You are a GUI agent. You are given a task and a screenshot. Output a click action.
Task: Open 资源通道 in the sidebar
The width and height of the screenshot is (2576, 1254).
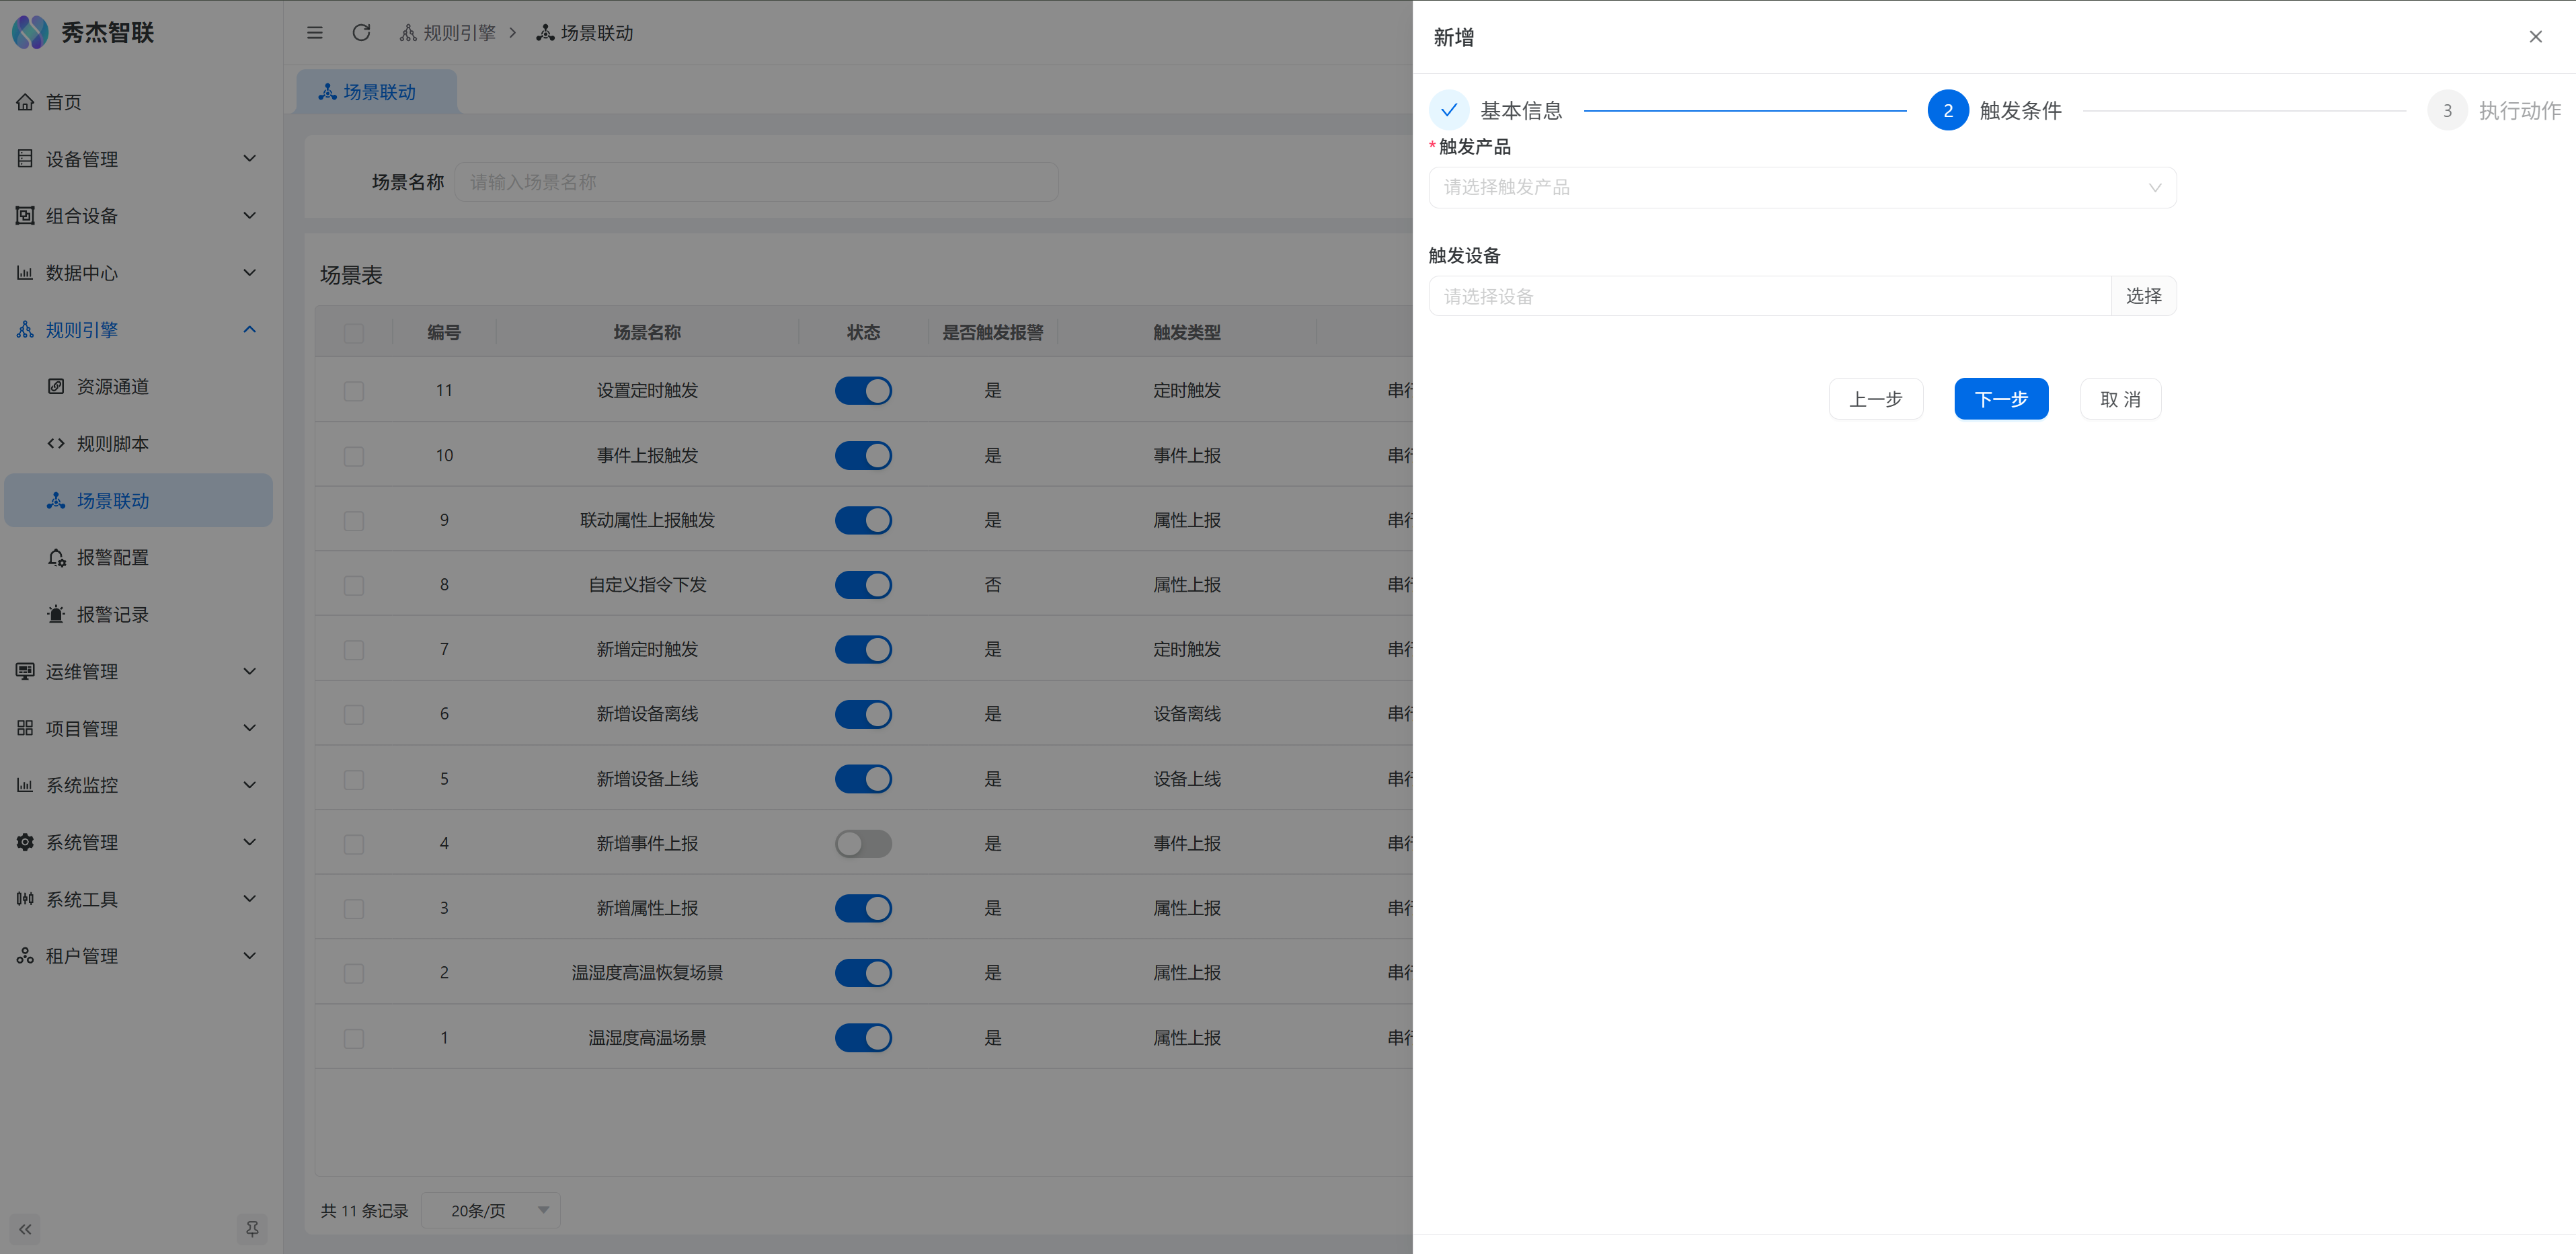pos(112,387)
